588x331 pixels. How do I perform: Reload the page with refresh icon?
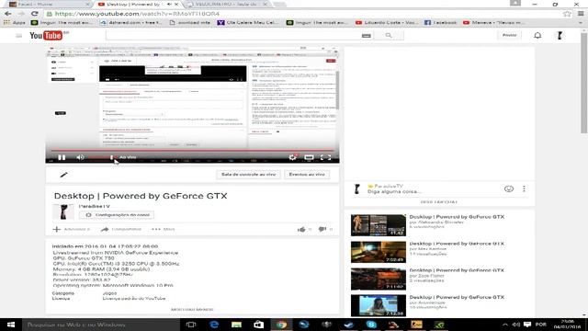[x=35, y=14]
